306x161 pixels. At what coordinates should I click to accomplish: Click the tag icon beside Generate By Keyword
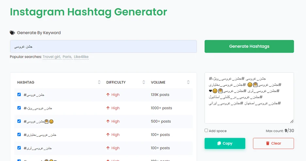tap(12, 33)
